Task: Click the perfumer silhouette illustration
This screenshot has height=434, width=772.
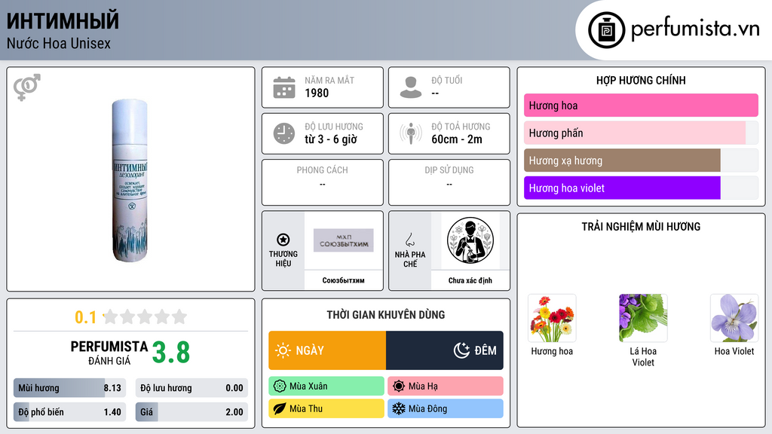Action: coord(470,240)
